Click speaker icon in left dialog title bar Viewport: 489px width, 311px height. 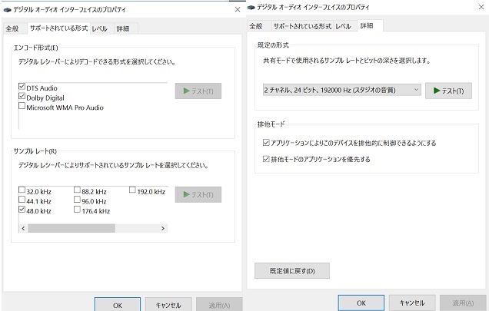pos(7,8)
